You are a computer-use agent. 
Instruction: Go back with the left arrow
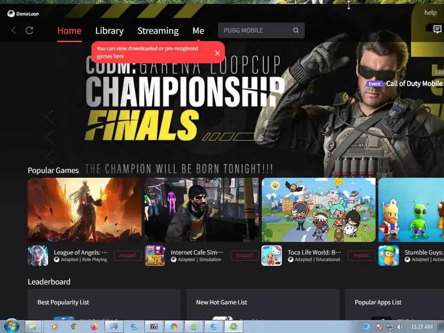(x=13, y=30)
